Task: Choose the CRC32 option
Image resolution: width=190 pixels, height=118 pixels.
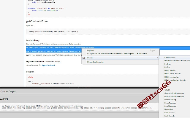Action: tap(167, 90)
